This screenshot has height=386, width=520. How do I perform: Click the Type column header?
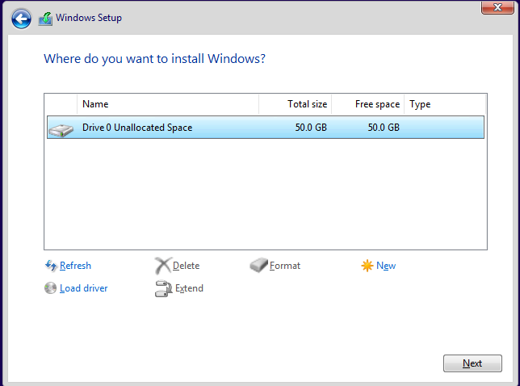[444, 104]
